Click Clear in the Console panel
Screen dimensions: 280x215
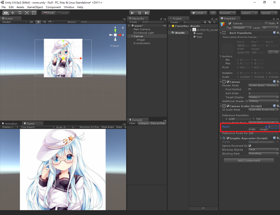132,123
